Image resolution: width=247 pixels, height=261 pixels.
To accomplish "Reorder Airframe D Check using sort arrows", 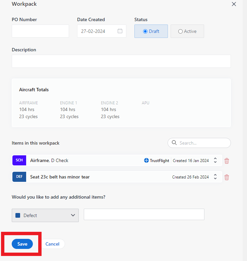I will 215,161.
